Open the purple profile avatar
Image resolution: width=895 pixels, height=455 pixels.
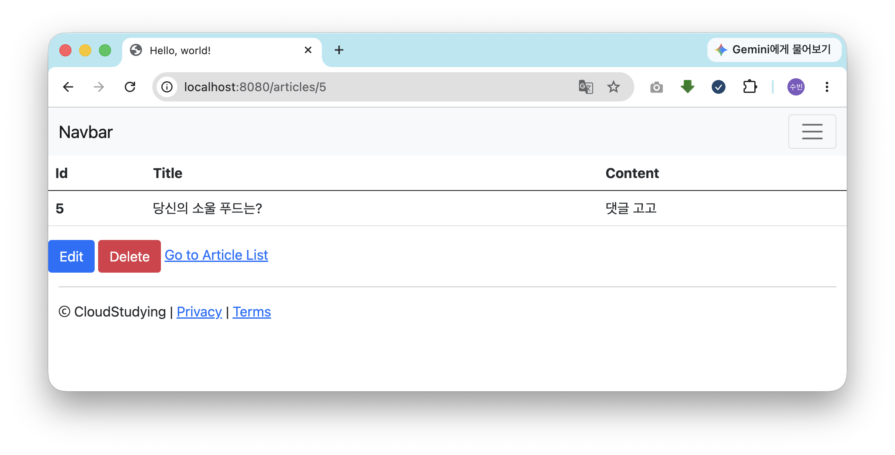[x=796, y=87]
